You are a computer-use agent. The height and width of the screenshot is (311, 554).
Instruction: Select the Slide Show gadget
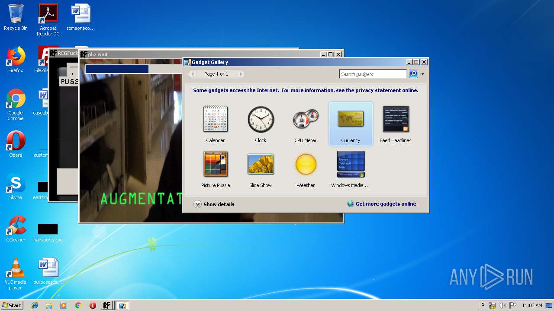tap(261, 169)
